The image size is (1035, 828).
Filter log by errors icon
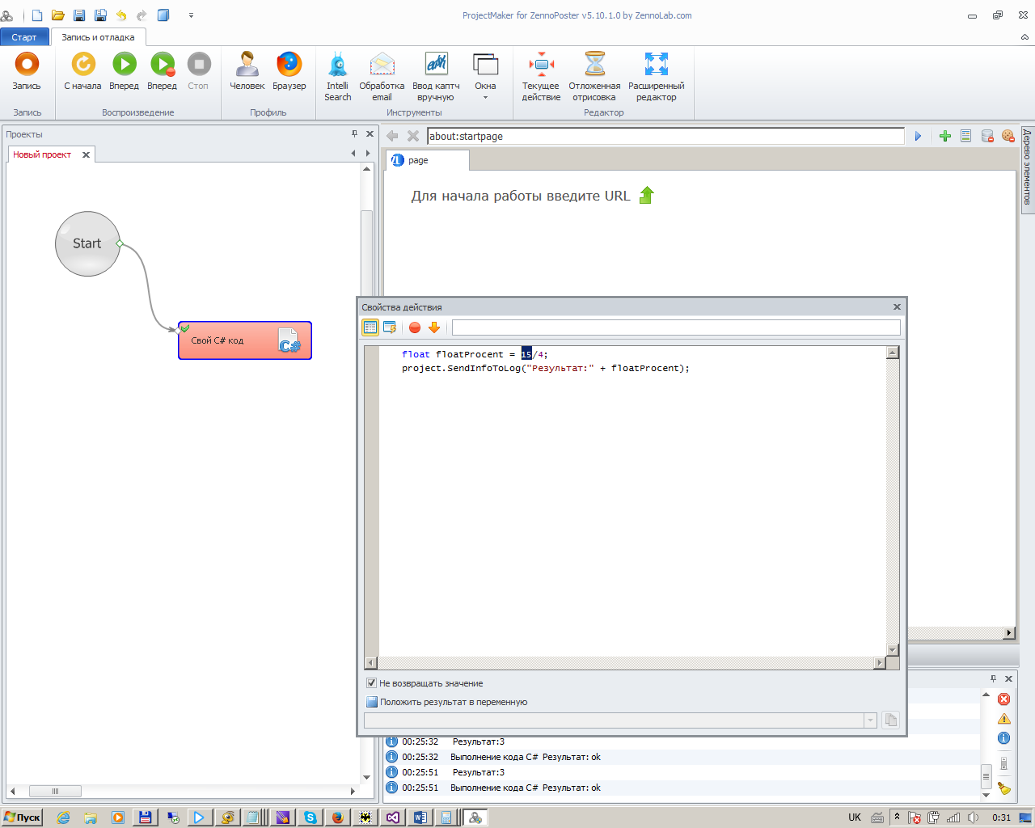tap(1003, 699)
